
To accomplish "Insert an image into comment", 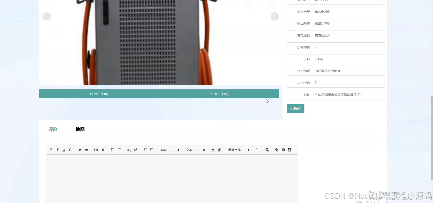I will [x=283, y=150].
